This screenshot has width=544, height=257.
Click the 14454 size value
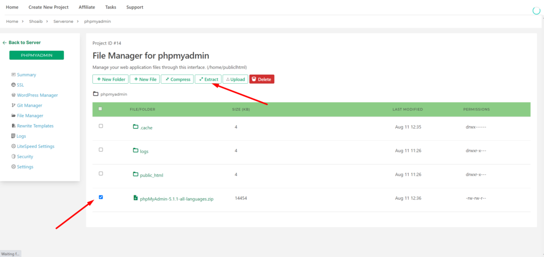point(241,198)
